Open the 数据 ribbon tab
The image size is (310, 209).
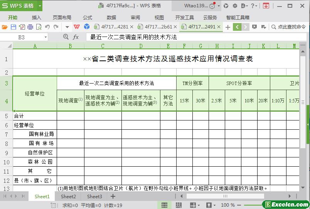tap(111, 18)
